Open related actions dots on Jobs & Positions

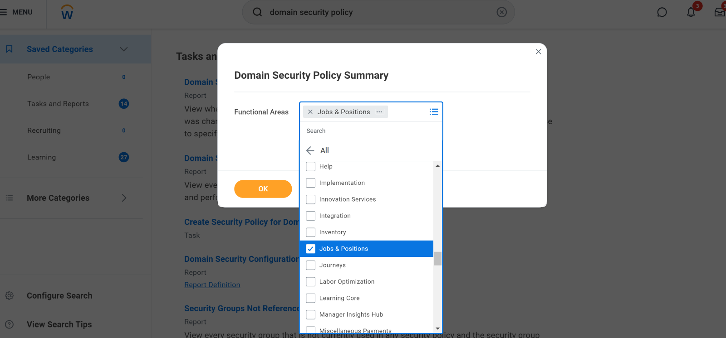point(379,111)
